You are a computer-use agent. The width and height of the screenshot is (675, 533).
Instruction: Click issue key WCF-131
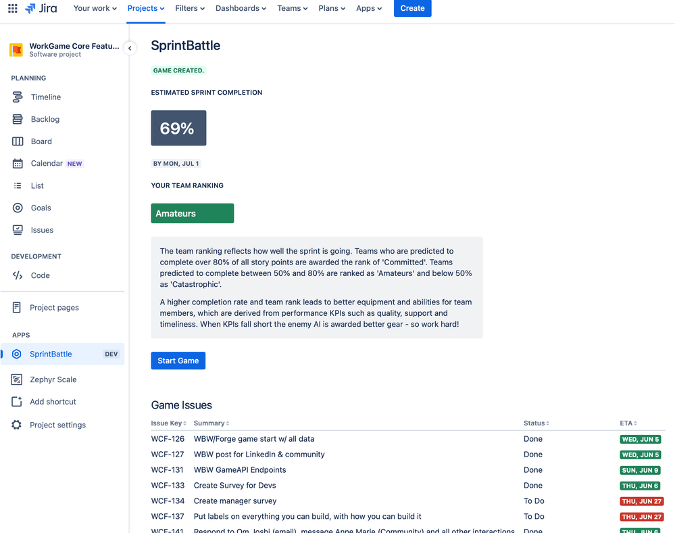(x=167, y=469)
